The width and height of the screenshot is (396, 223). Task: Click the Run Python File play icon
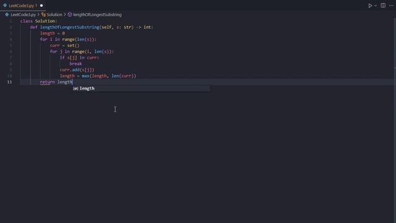[x=370, y=6]
